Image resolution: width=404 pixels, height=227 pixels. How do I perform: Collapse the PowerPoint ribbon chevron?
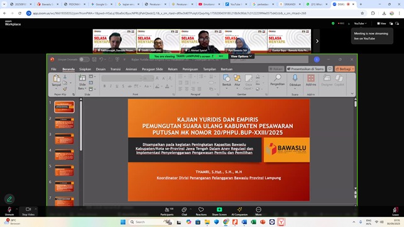(x=352, y=94)
